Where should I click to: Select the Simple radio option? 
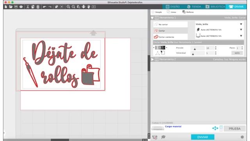(x=153, y=12)
